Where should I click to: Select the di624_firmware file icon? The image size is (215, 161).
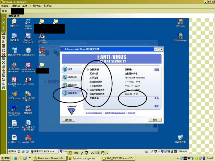point(14,125)
